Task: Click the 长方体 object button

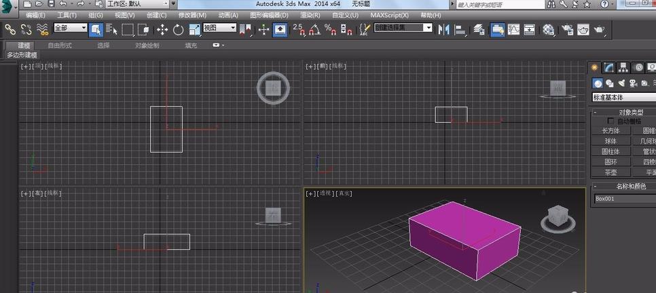Action: [611, 130]
